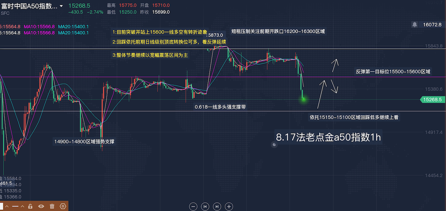Open the 富时中国A50指数 symbol dropdown
Screen dimensions: 446x211
[61, 6]
